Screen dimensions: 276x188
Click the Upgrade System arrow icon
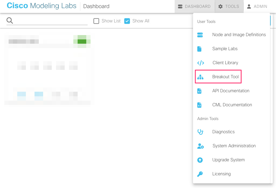200,160
